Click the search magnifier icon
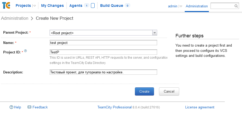The image size is (242, 115). [x=236, y=6]
